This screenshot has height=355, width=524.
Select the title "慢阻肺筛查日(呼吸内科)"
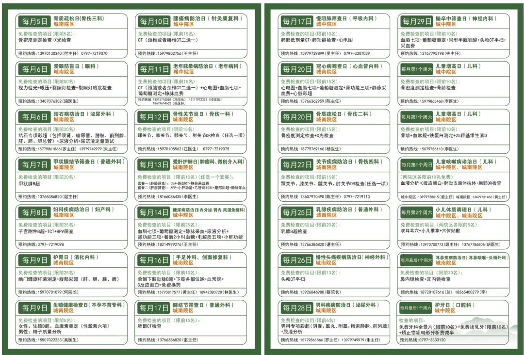[x=346, y=18]
